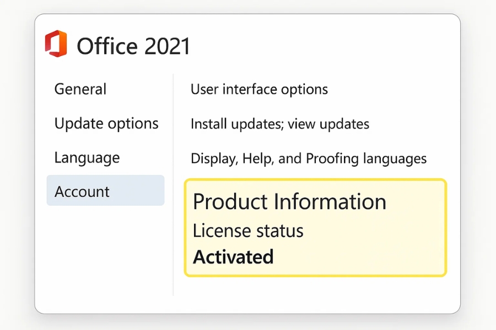Click blank space below the Account item
Viewport: 496px width, 330px height.
[x=105, y=248]
